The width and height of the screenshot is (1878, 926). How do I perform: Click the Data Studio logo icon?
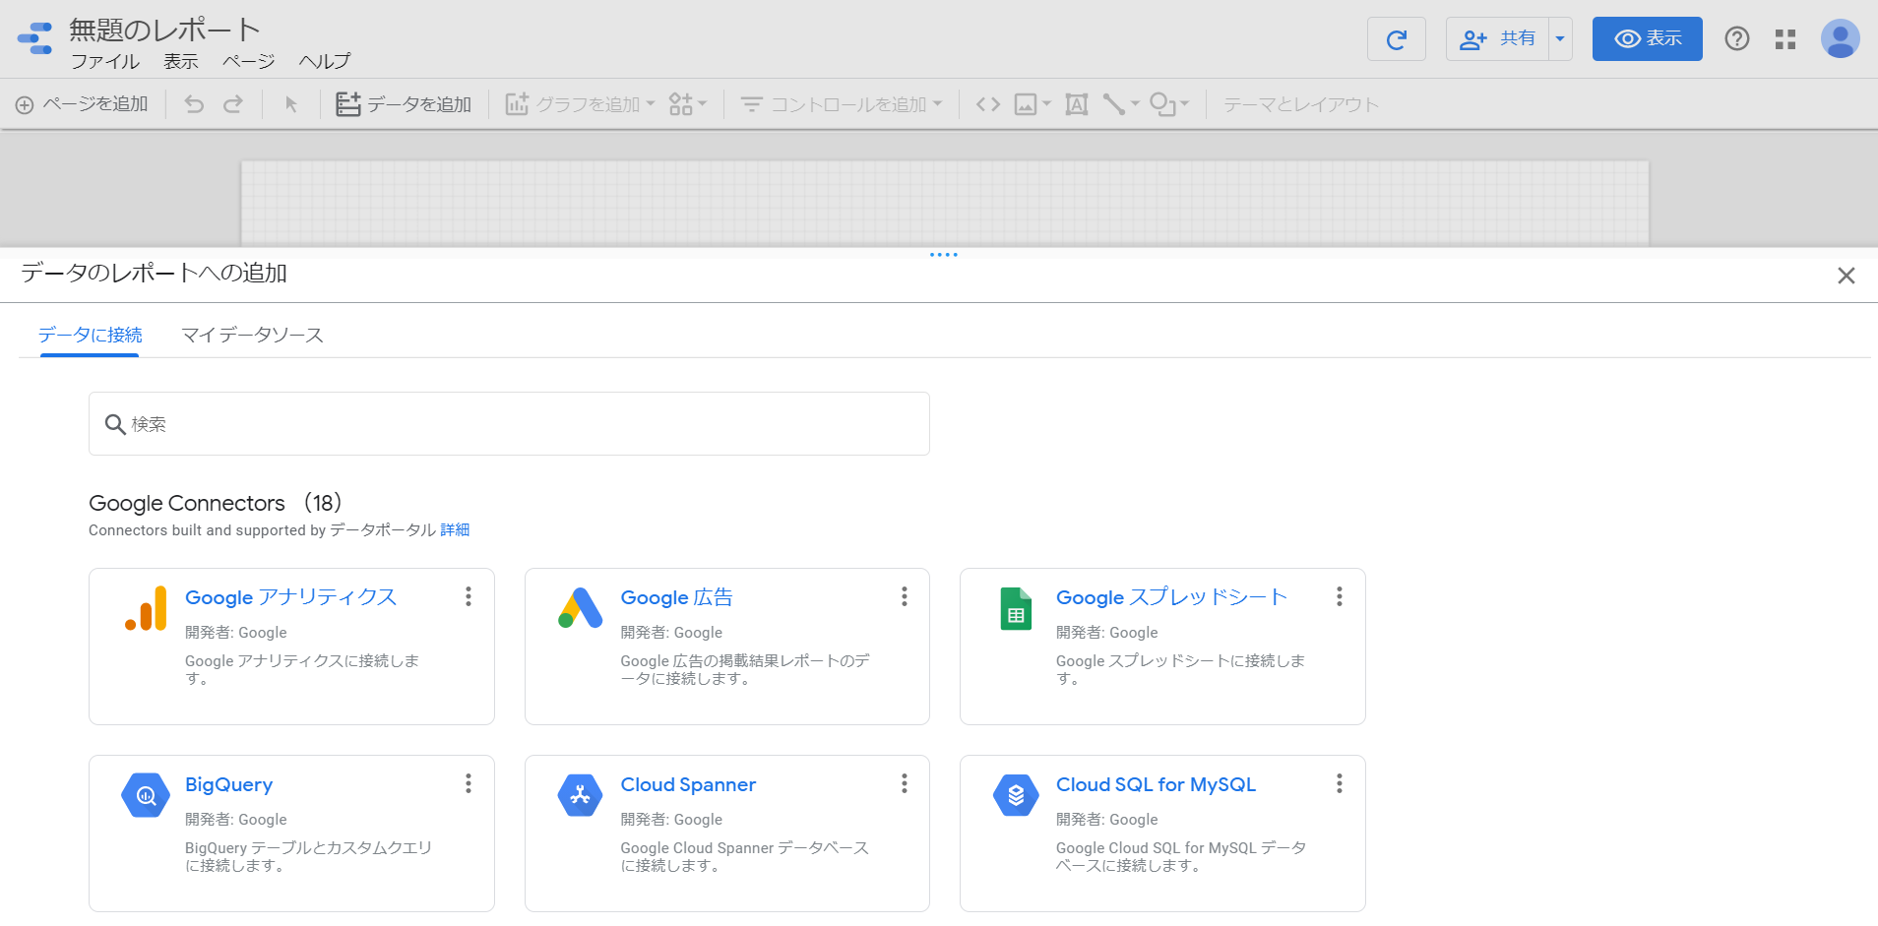pos(35,38)
